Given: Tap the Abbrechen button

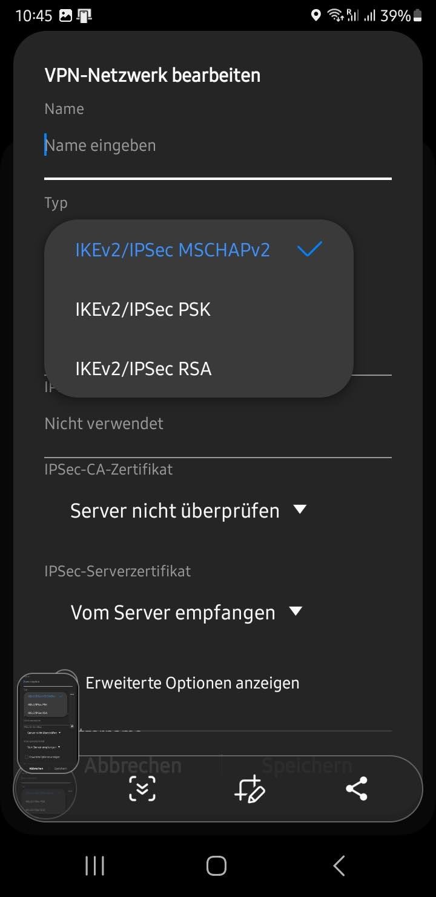Looking at the screenshot, I should tap(133, 765).
